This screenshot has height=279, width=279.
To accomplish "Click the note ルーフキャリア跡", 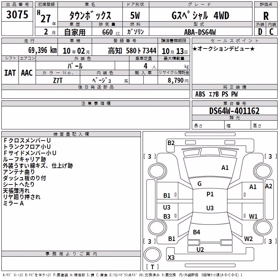I will pos(24,159).
